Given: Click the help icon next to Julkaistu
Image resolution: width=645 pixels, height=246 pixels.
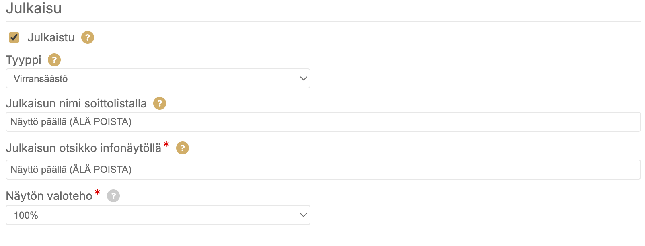Looking at the screenshot, I should (x=88, y=37).
